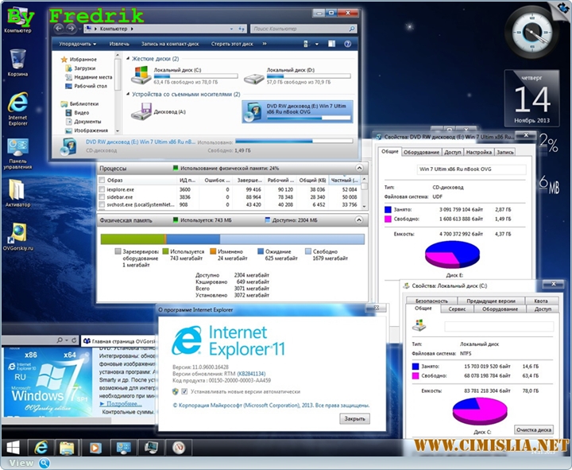Image resolution: width=572 pixels, height=470 pixels.
Task: Select the Дисковод (A:) floppy drive icon
Action: pyautogui.click(x=141, y=112)
